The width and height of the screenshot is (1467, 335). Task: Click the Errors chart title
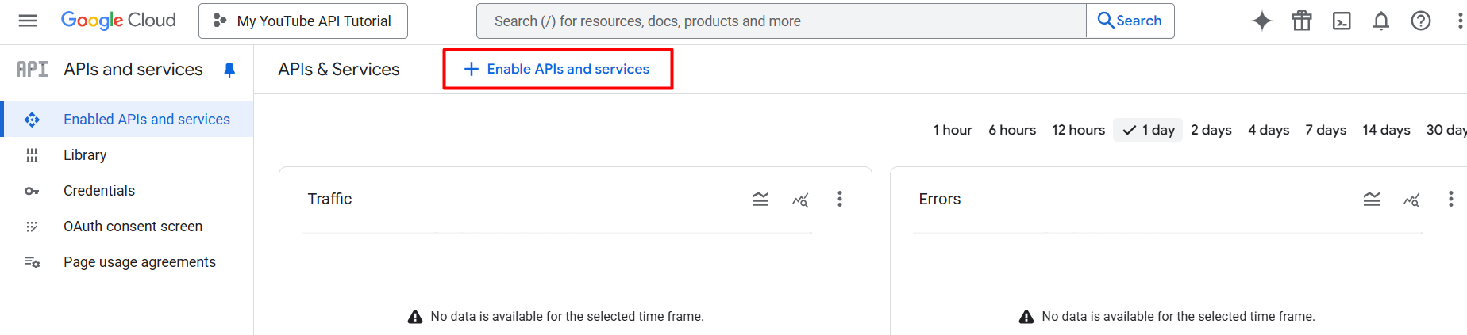tap(940, 199)
